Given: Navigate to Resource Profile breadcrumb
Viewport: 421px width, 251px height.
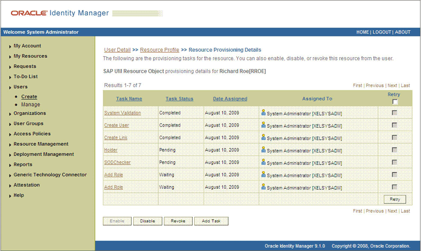Looking at the screenshot, I should click(160, 50).
